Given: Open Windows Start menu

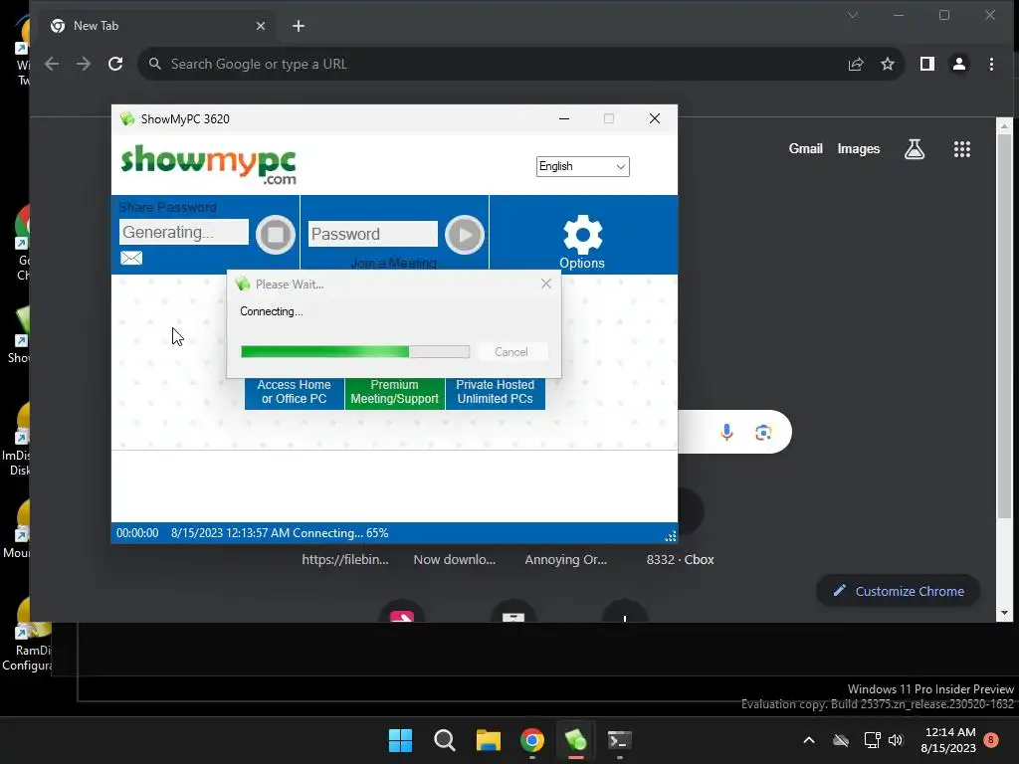Looking at the screenshot, I should [400, 740].
